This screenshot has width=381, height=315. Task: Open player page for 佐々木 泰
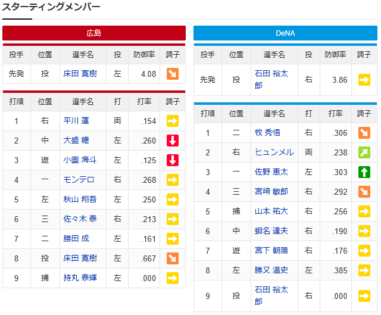coord(80,219)
